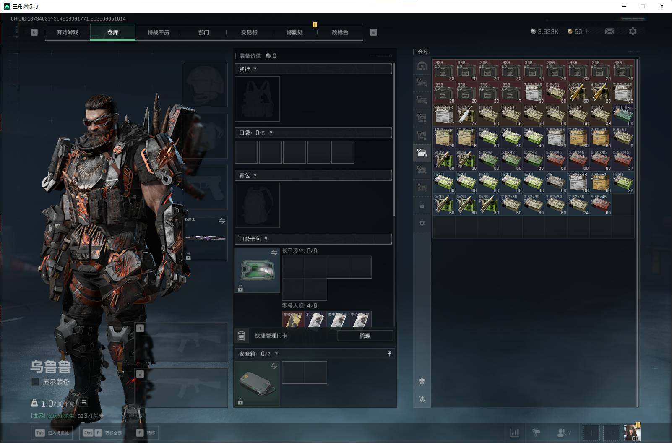Toggle the 显示装备 checkbox
Screen dimensions: 672x443
click(36, 382)
